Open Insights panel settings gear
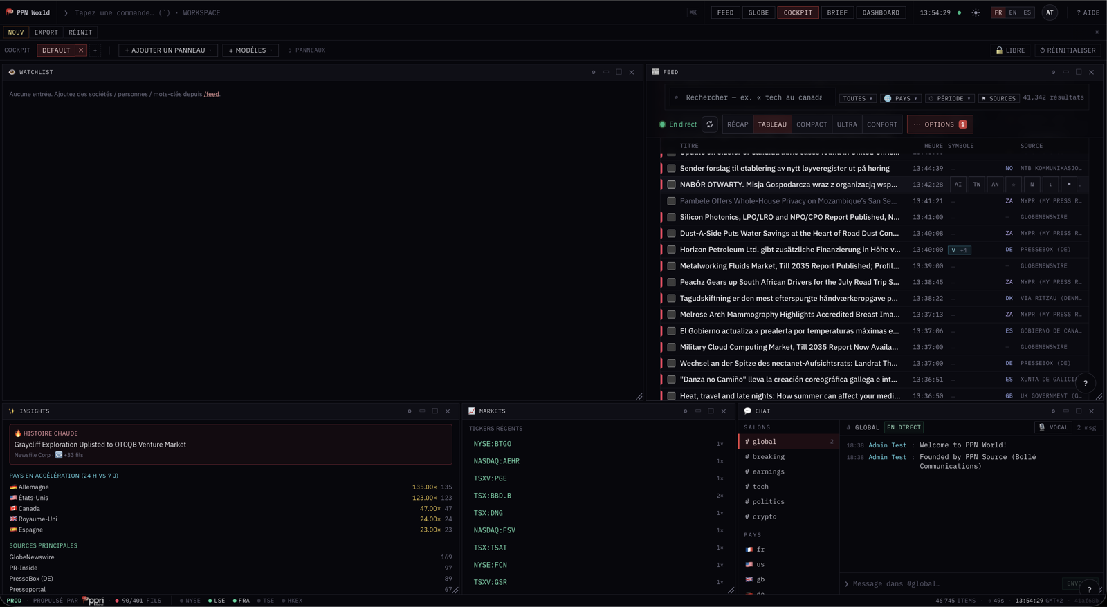The height and width of the screenshot is (607, 1107). (410, 411)
